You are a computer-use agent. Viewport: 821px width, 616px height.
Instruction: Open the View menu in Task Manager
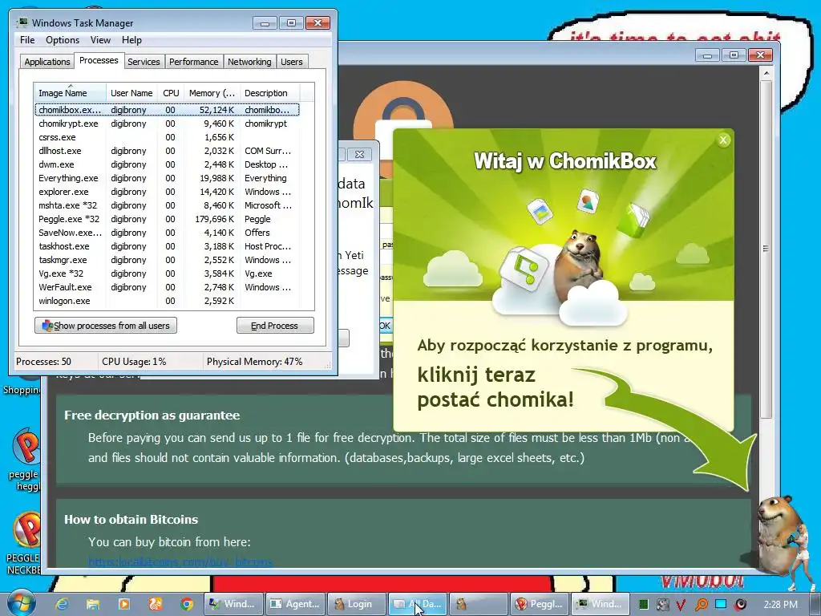click(x=100, y=40)
